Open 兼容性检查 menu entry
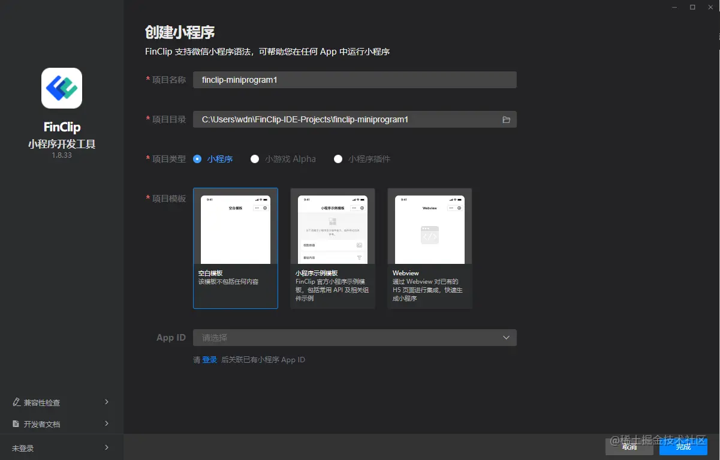This screenshot has width=720, height=460. pos(62,402)
